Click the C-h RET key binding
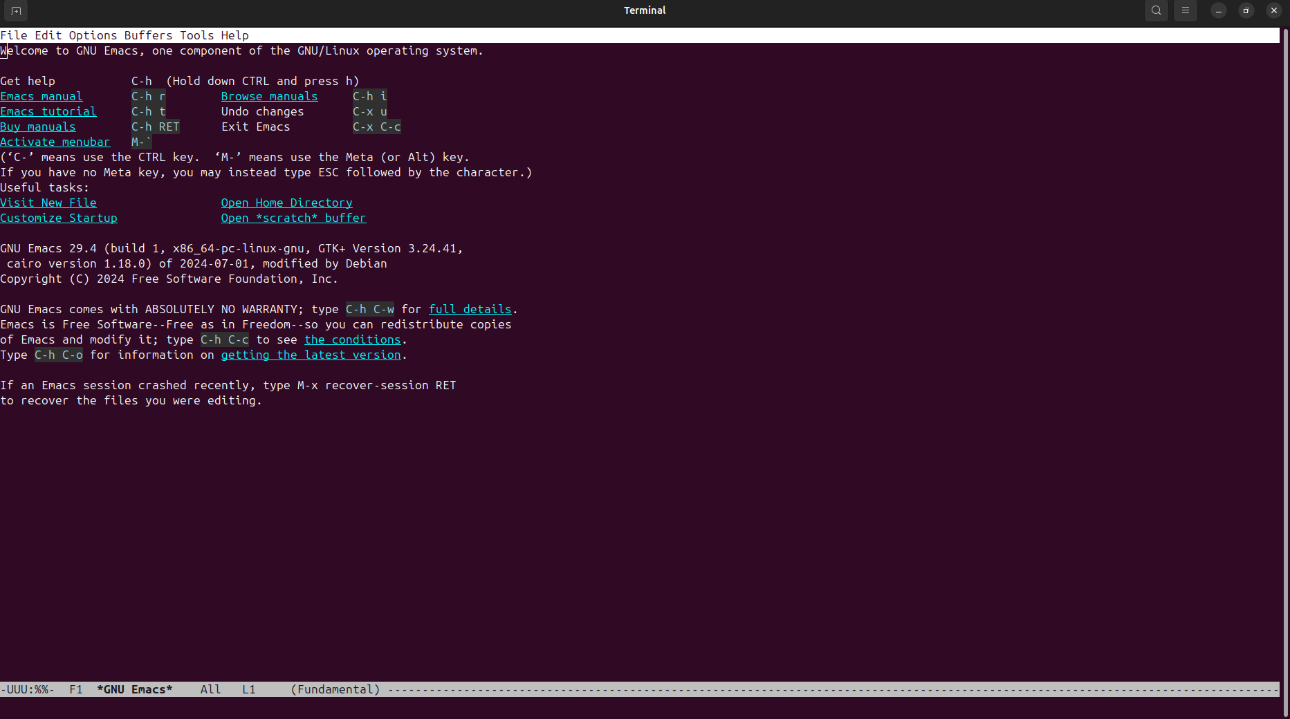 click(156, 127)
